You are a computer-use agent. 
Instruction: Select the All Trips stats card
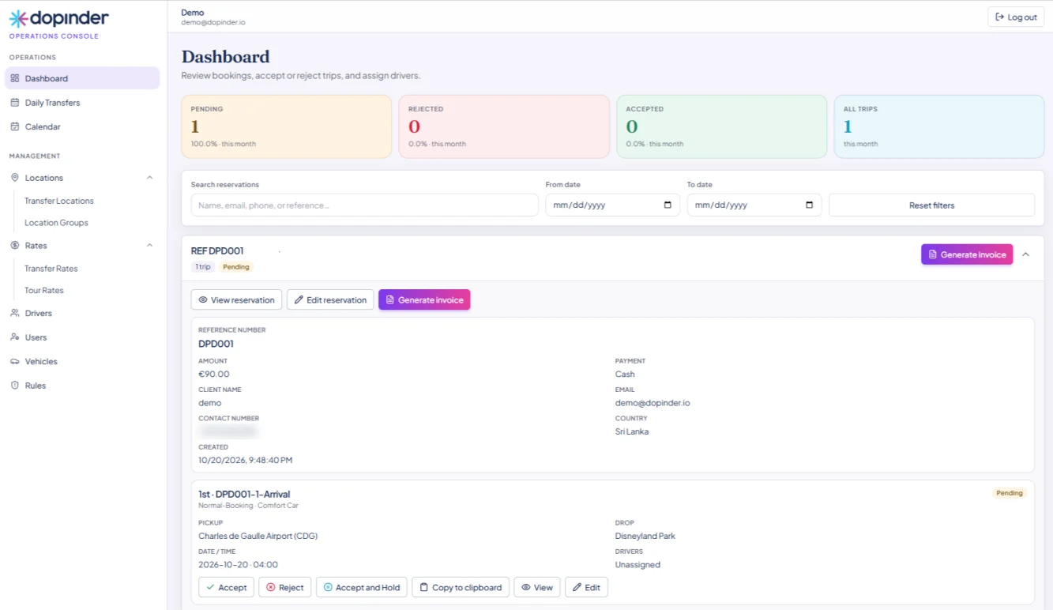tap(939, 126)
